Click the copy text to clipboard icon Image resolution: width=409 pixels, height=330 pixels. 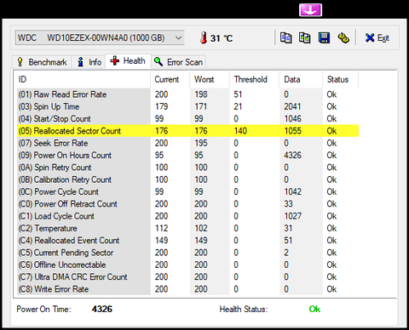pos(285,38)
